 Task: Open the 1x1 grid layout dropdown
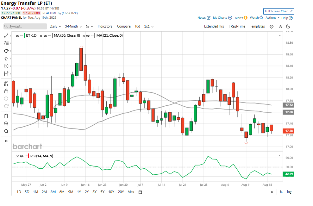tap(149, 26)
